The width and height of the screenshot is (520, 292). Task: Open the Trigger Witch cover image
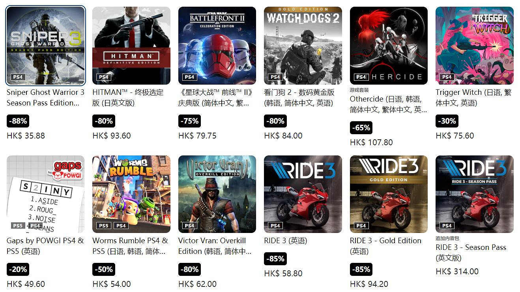tap(475, 46)
